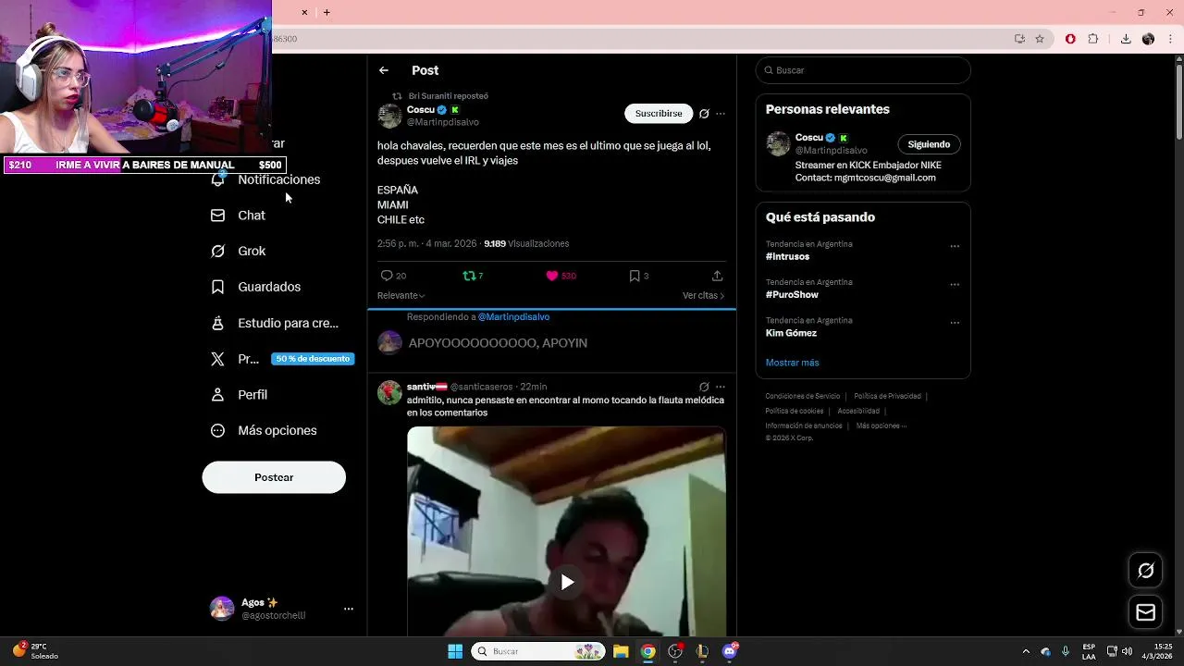The height and width of the screenshot is (666, 1184).
Task: Click Mostrar más under trends
Action: pyautogui.click(x=792, y=363)
